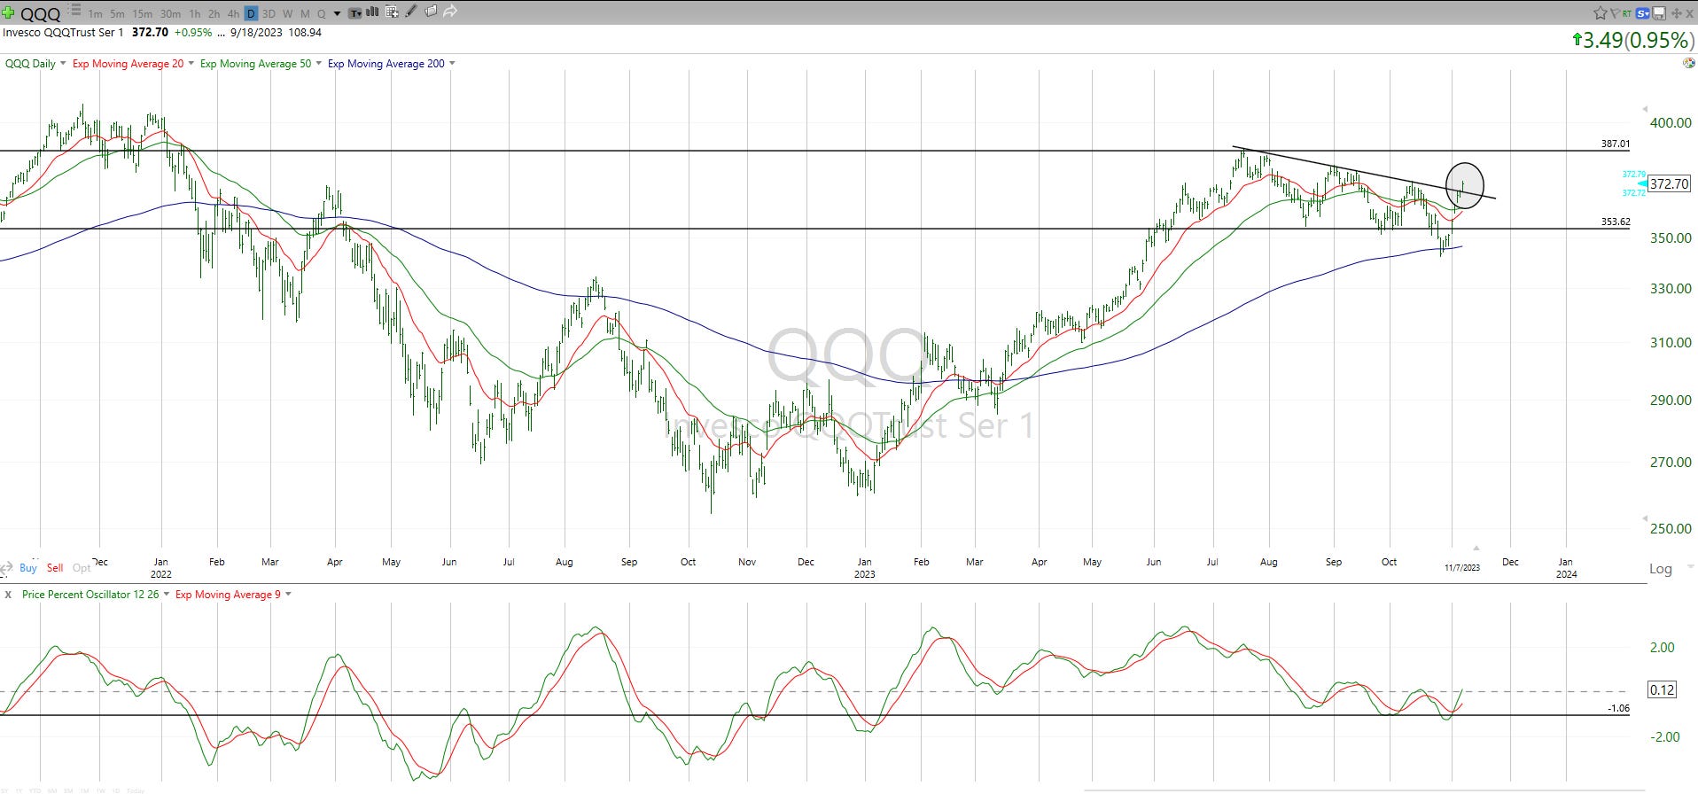Viewport: 1698px width, 794px height.
Task: Open the symbol list icon next to QQQ
Action: point(74,10)
